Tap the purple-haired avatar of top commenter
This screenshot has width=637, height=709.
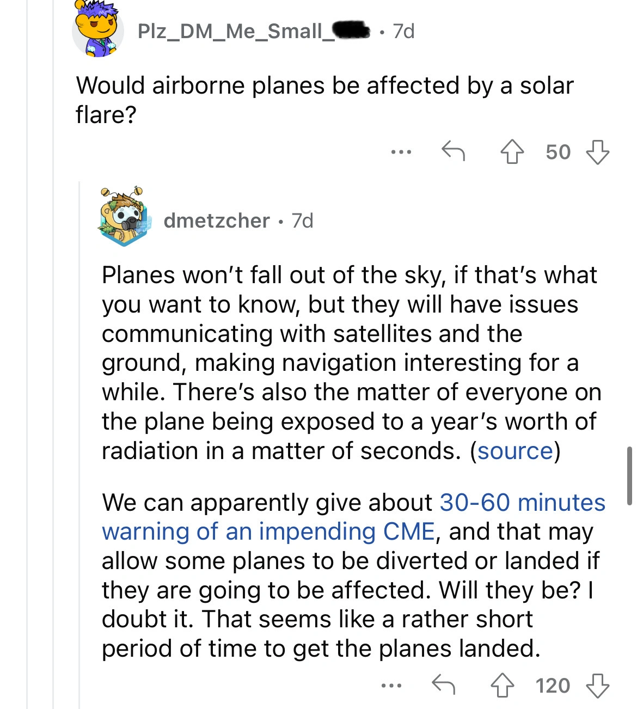click(97, 30)
